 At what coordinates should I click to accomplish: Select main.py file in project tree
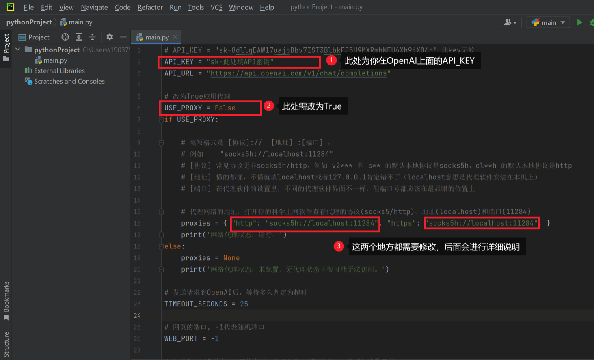pos(55,60)
